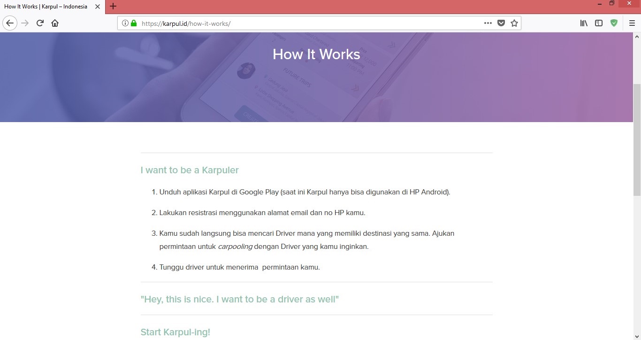641x340 pixels.
Task: Select the How It Works | Karpul tab
Action: [46, 7]
